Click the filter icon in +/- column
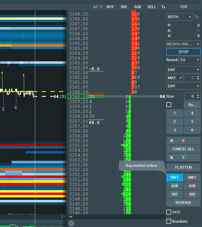Viewport: 202px width, 227px height. [101, 7]
